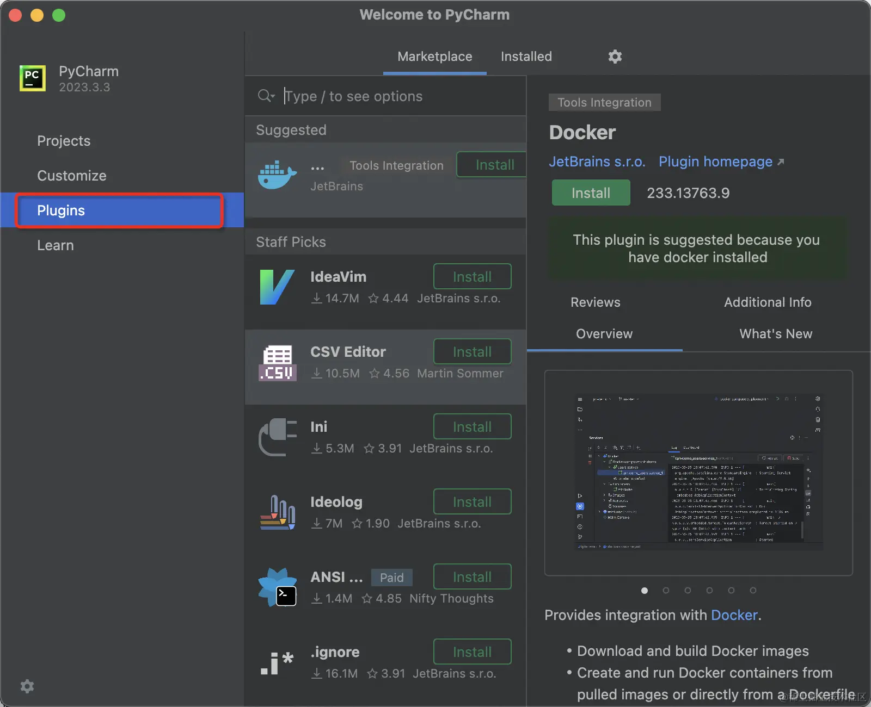Screen dimensions: 871x707
Task: Click the .ignore download count icon
Action: [316, 674]
